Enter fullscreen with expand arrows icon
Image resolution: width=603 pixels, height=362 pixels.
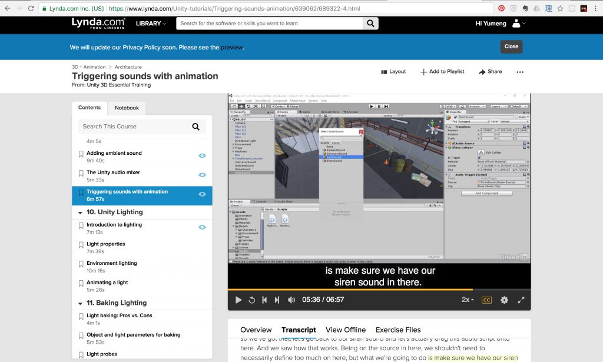tap(521, 300)
